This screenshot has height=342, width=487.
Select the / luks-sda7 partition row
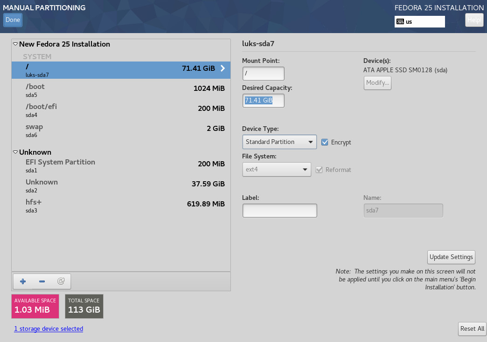pyautogui.click(x=121, y=70)
